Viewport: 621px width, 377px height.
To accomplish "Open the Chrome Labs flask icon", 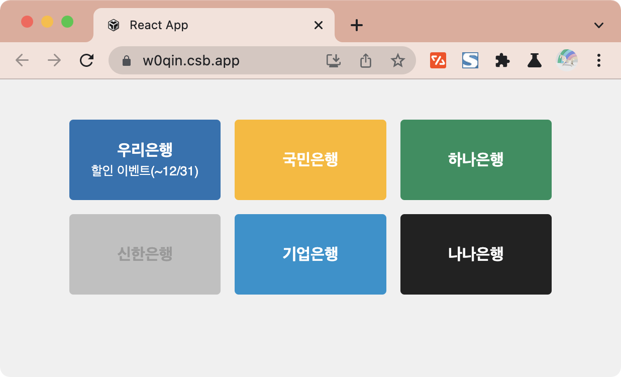I will tap(535, 61).
